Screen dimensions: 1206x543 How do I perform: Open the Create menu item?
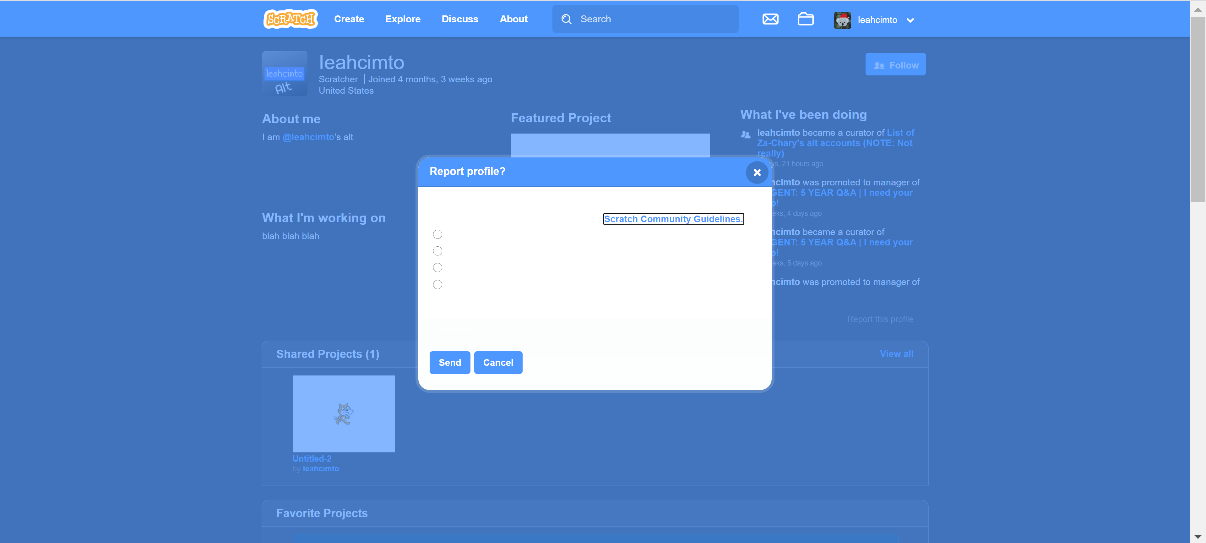(x=349, y=19)
